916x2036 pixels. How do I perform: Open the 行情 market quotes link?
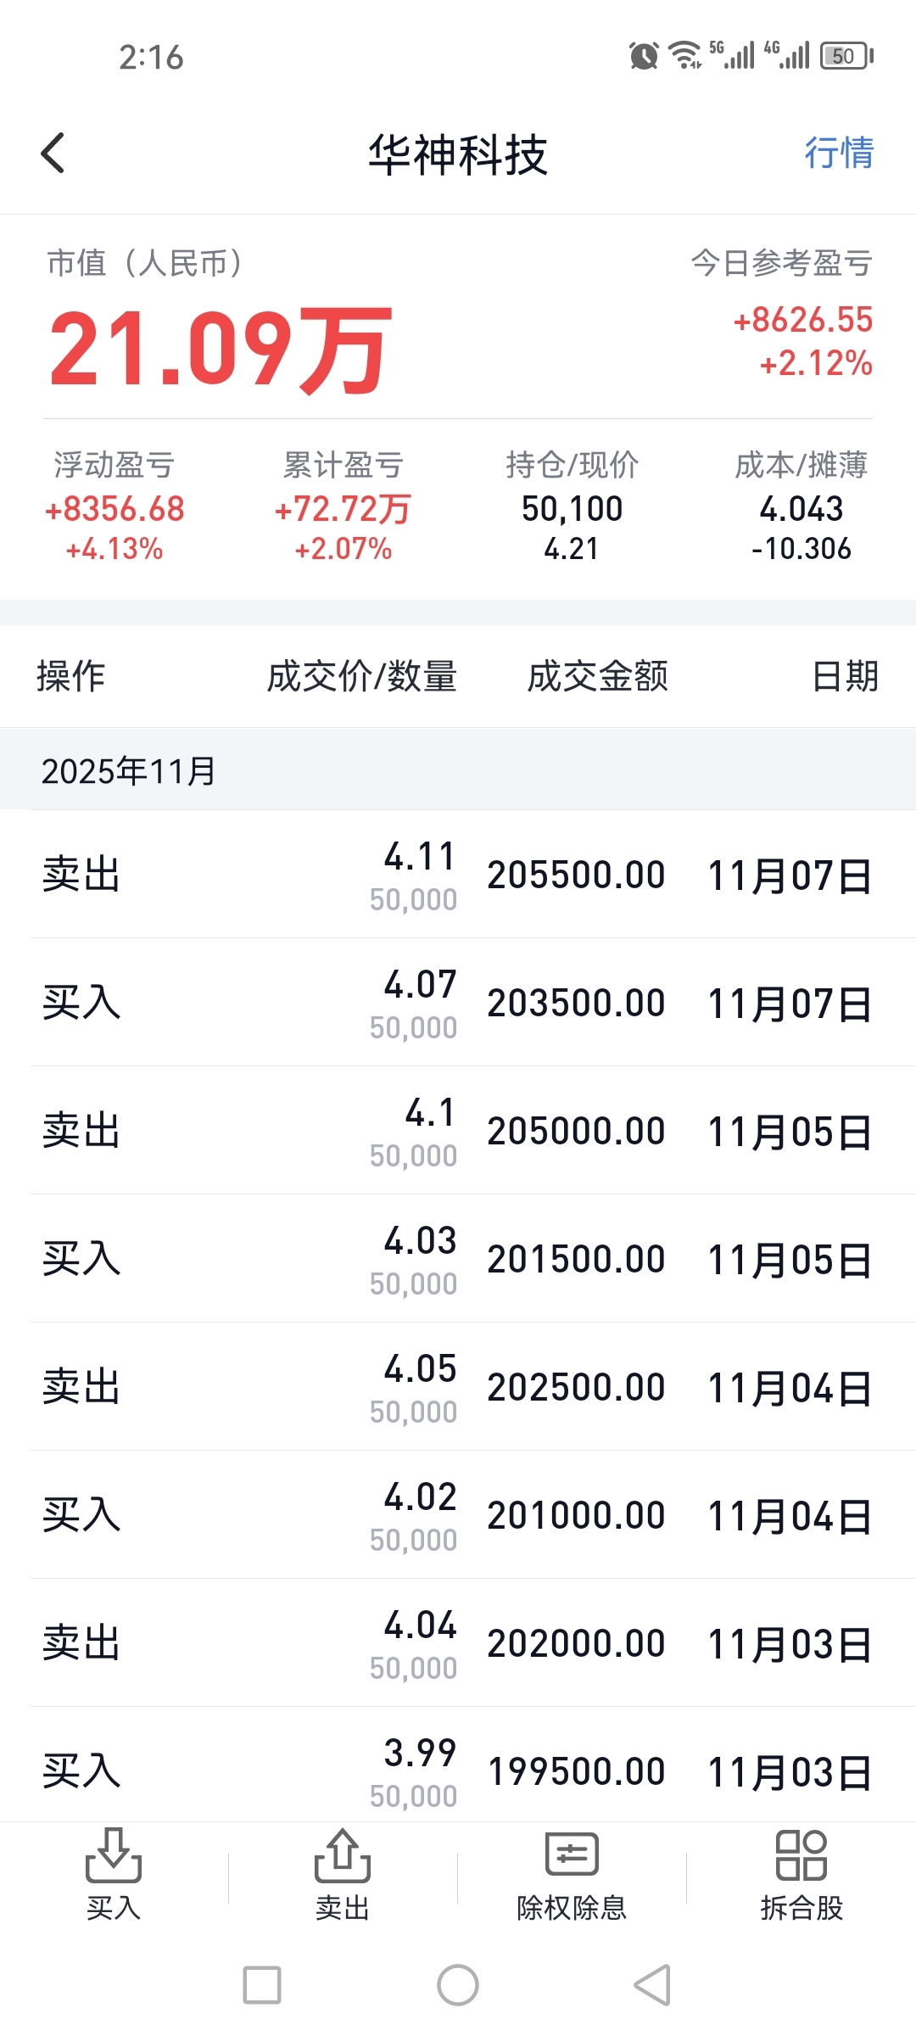pos(838,154)
